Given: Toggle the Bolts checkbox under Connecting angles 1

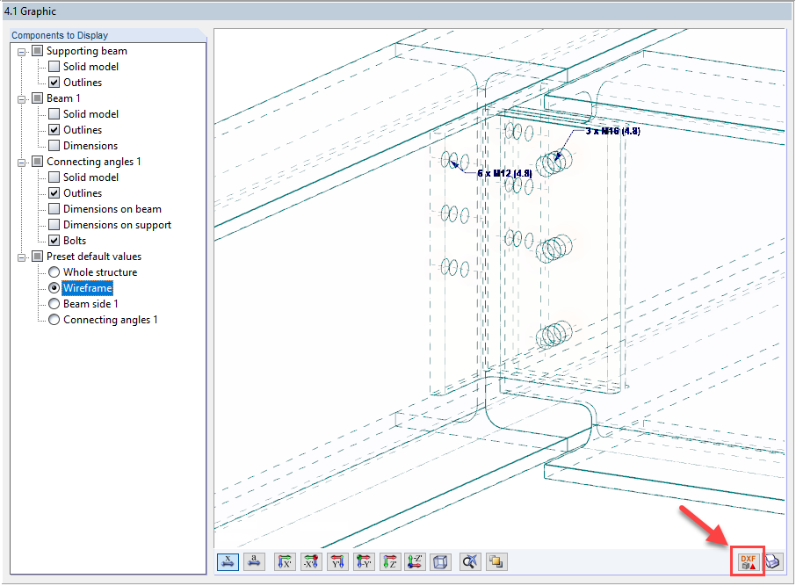Looking at the screenshot, I should click(x=54, y=240).
